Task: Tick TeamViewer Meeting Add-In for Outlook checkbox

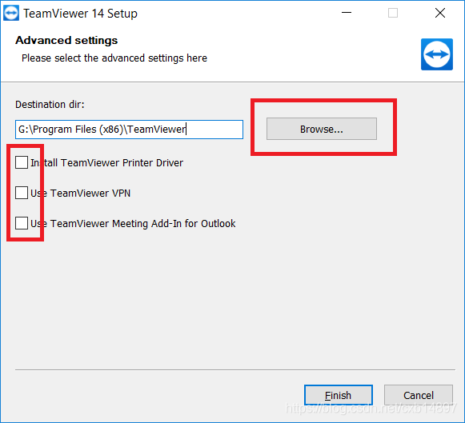Action: point(22,223)
